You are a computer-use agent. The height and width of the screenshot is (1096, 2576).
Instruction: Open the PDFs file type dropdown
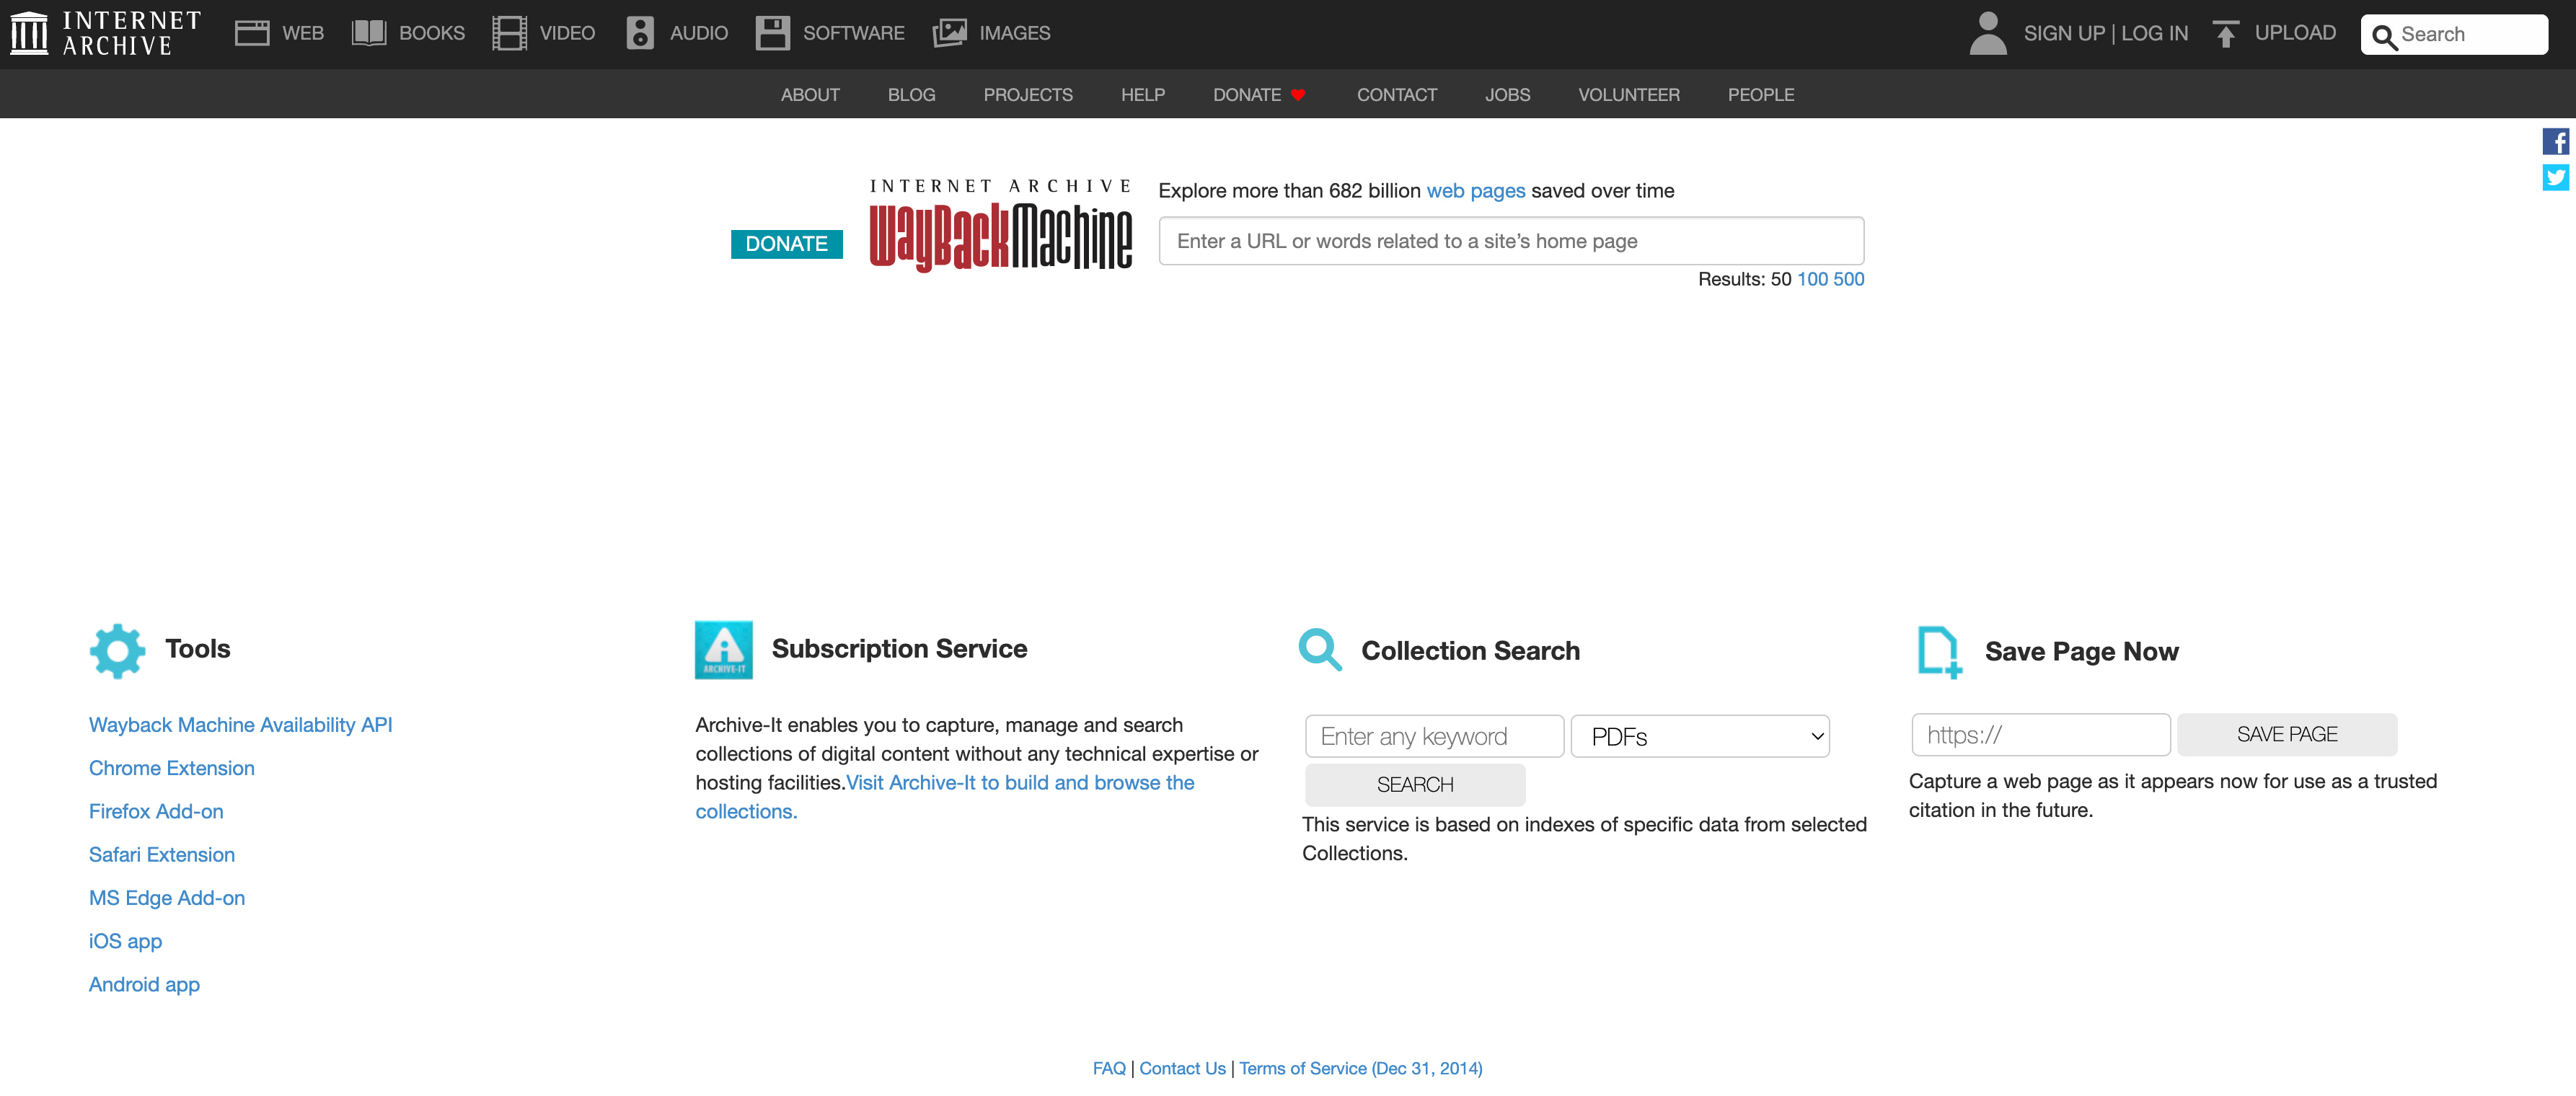(1699, 736)
